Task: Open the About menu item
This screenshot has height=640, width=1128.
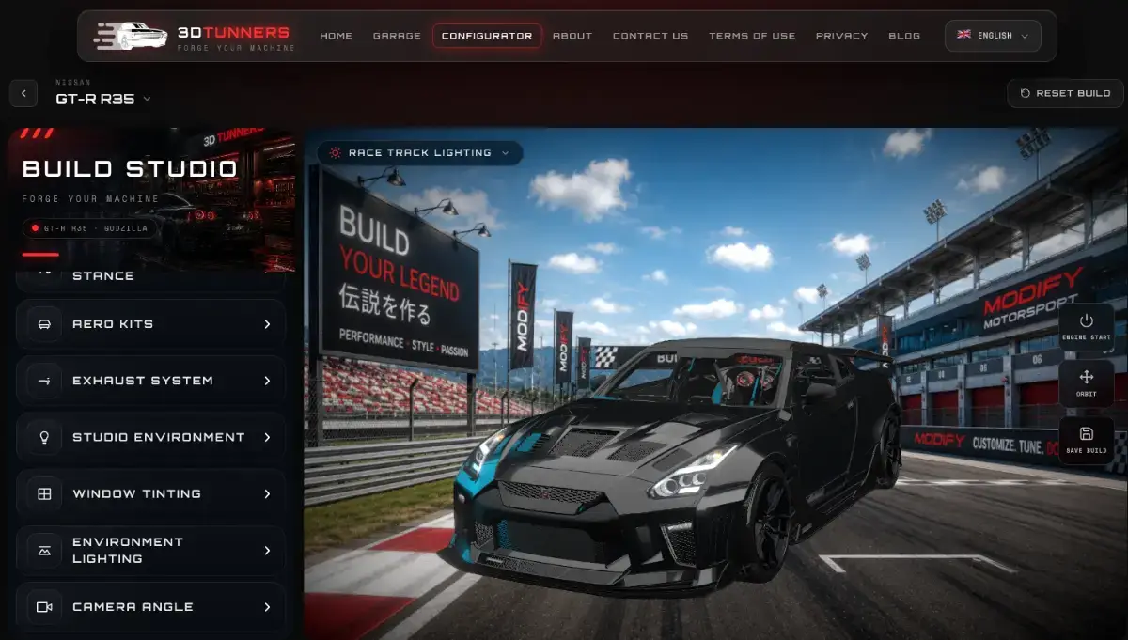Action: [x=572, y=36]
